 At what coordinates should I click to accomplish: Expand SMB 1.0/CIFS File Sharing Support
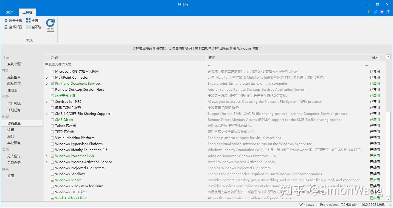click(x=47, y=113)
